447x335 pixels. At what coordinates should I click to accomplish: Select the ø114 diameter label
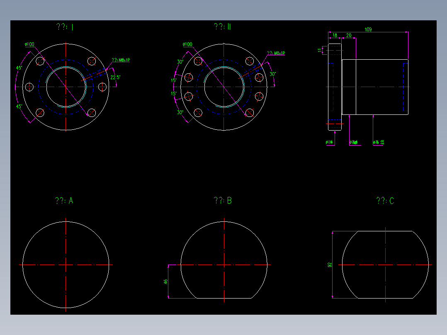tap(329, 142)
